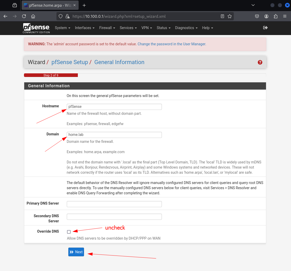291x271 pixels.
Task: Open the Services menu
Action: coord(128,28)
